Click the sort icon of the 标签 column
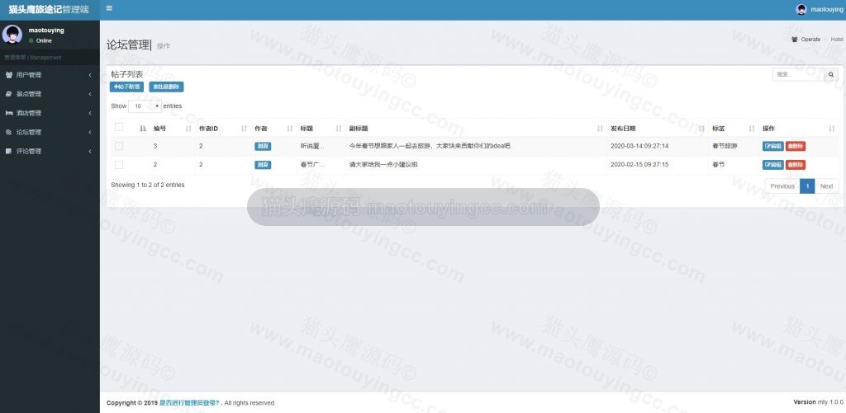Image resolution: width=846 pixels, height=413 pixels. (x=752, y=129)
